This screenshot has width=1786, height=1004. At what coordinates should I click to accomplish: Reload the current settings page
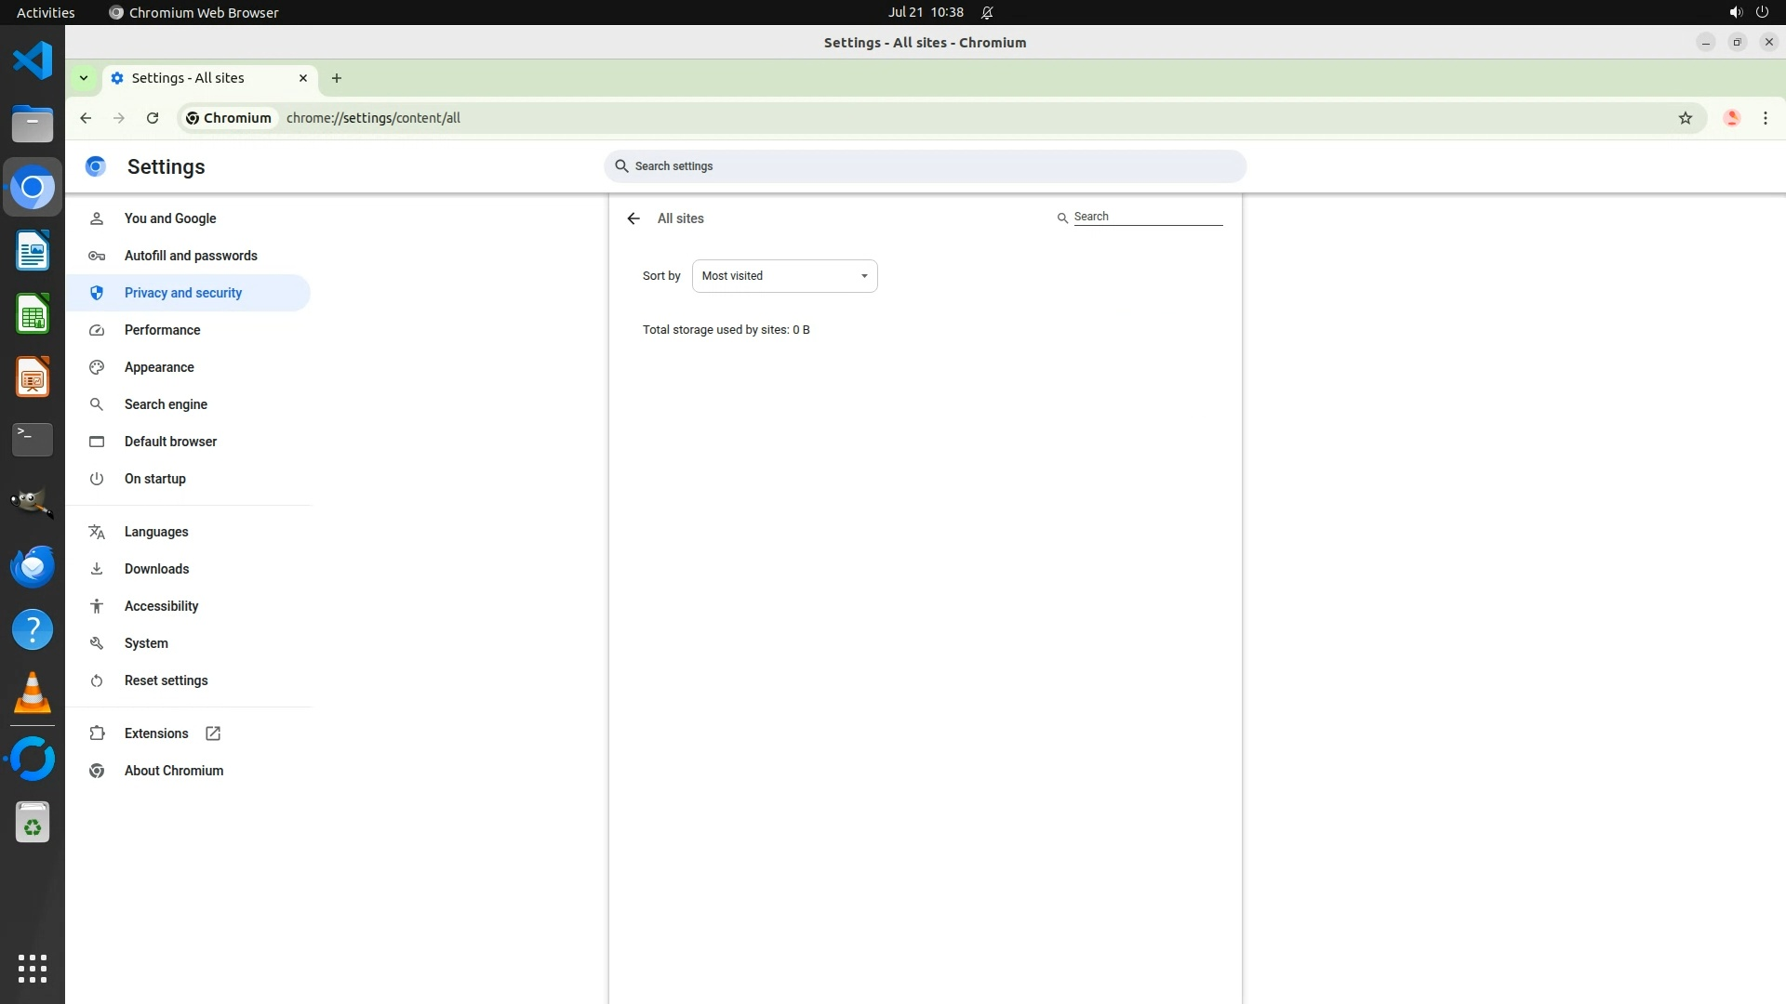point(153,118)
